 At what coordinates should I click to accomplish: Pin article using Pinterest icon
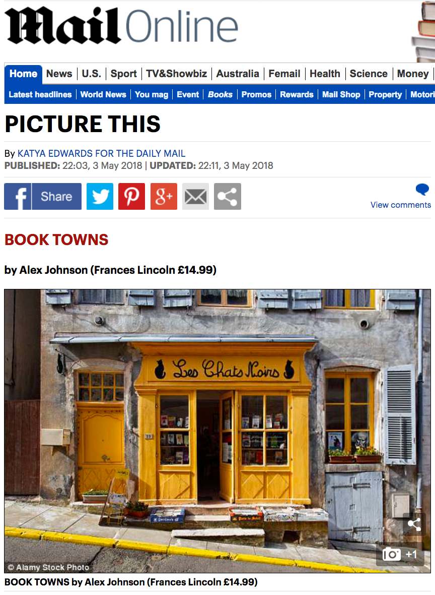131,196
